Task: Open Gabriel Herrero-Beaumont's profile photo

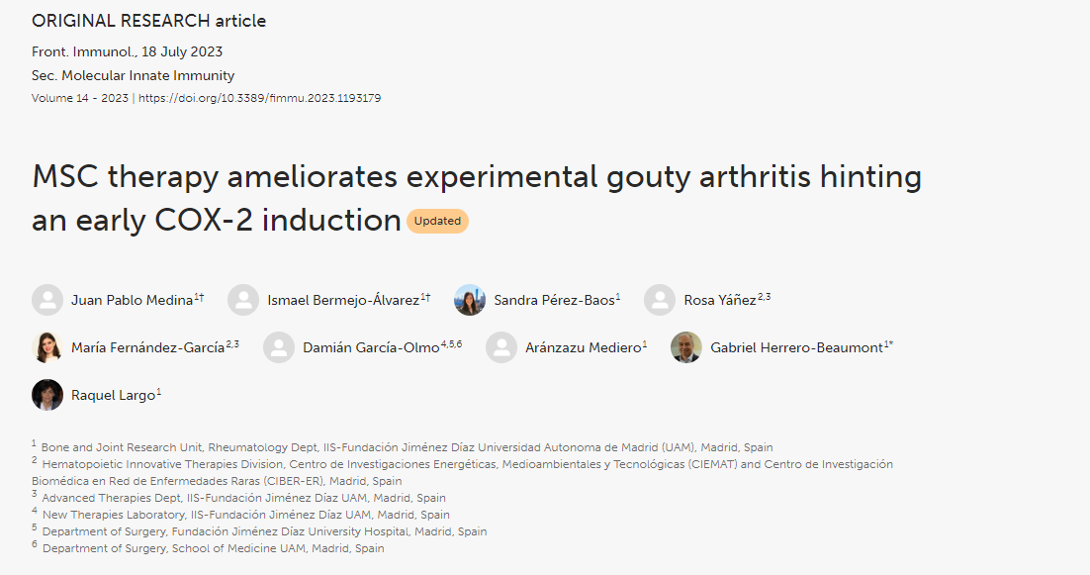Action: [686, 347]
